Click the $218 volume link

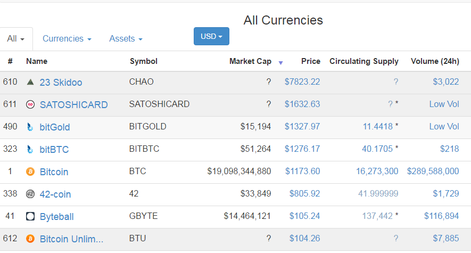point(449,149)
